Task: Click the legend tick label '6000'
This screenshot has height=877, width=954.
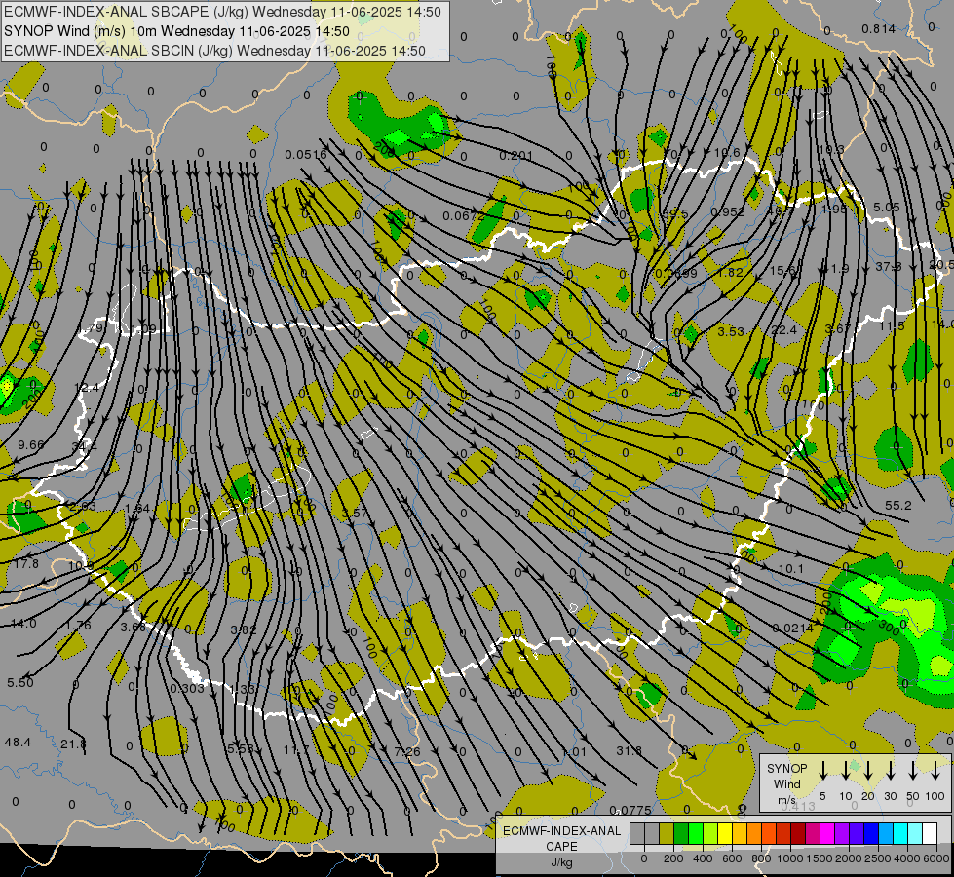Action: (x=935, y=858)
